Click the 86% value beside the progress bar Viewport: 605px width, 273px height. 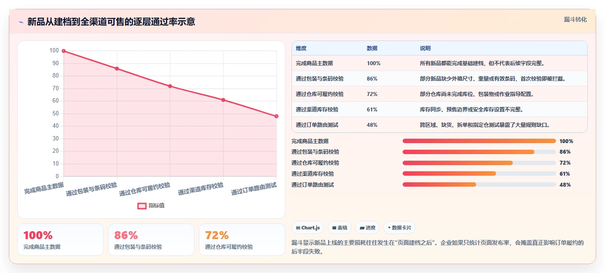(x=565, y=152)
